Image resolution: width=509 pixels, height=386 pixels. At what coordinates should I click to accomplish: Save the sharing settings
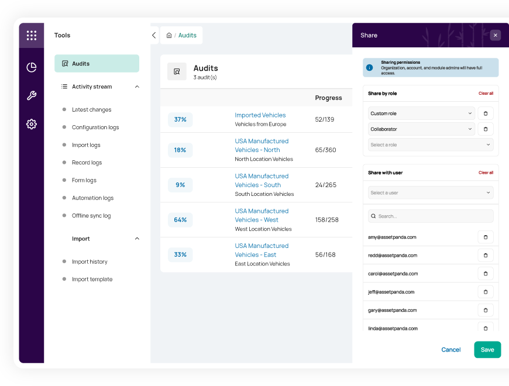[x=487, y=350]
